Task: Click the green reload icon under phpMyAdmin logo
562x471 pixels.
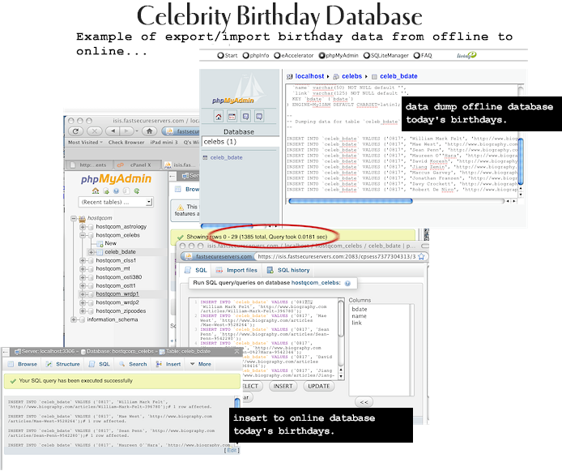Action: pos(137,191)
